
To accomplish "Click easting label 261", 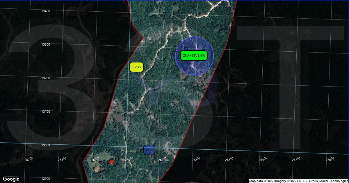I will (x=162, y=159).
